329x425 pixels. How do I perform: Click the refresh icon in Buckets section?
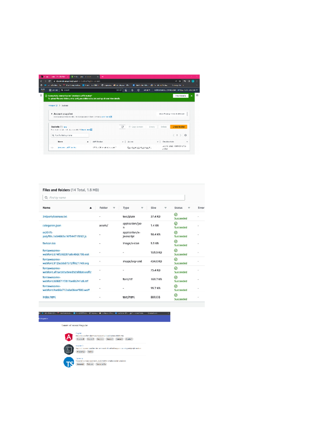click(x=122, y=127)
